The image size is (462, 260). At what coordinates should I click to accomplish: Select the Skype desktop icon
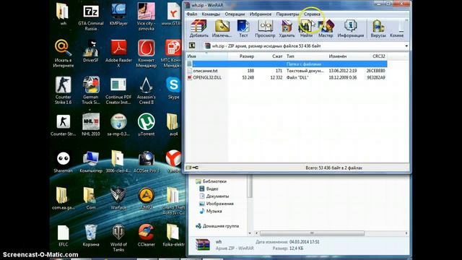pos(173,88)
